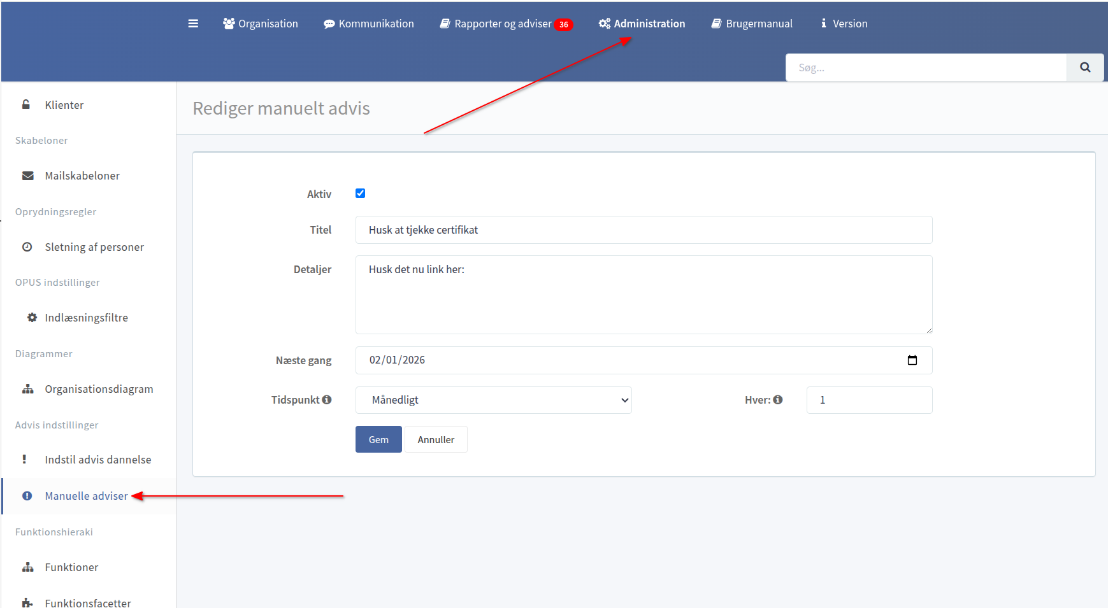Click the info icon beside Hver
Image resolution: width=1108 pixels, height=608 pixels.
(x=778, y=400)
